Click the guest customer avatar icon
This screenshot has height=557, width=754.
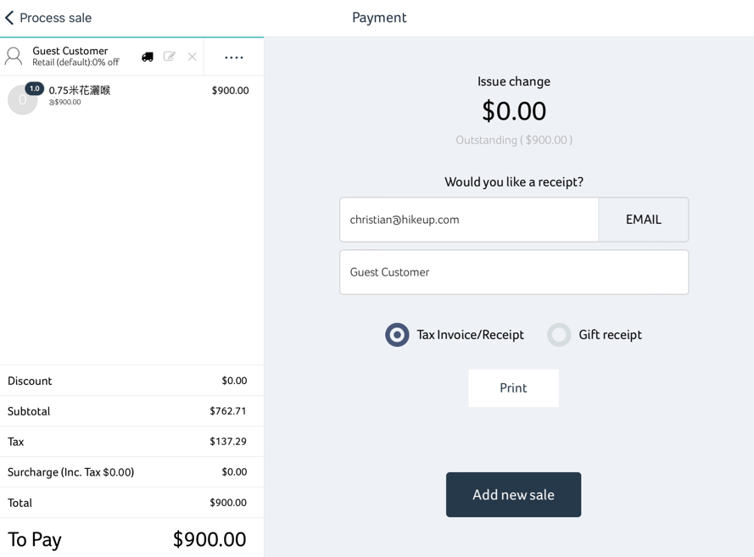(x=14, y=57)
